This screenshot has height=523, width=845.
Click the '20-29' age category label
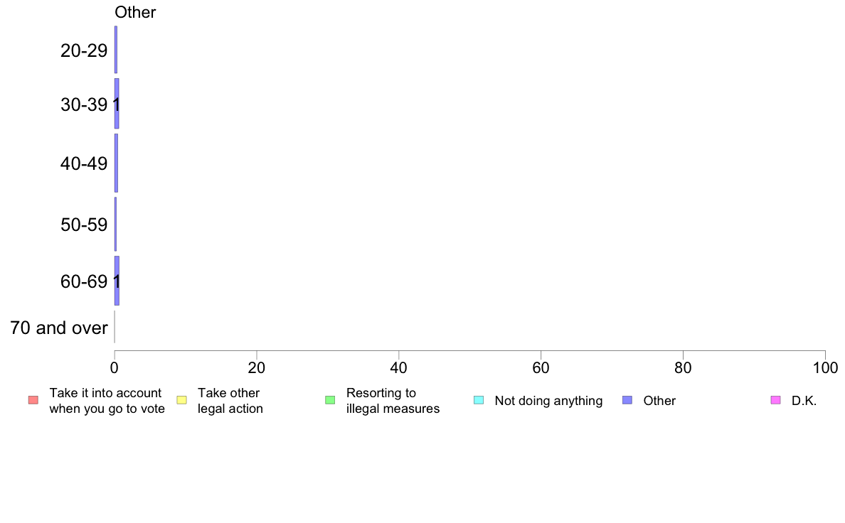click(84, 50)
